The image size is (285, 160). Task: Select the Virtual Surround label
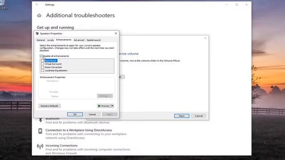[x=53, y=64]
